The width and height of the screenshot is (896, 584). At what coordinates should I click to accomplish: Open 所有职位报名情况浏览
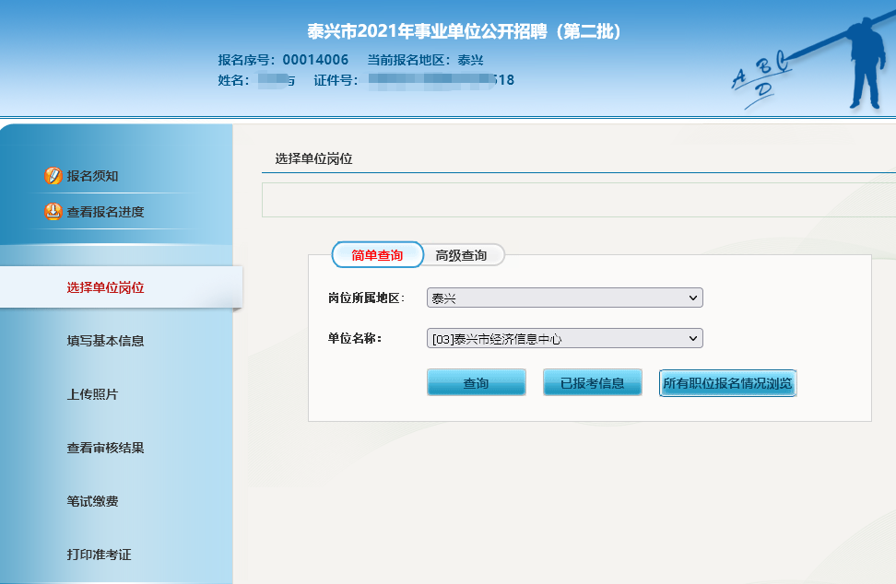tap(727, 383)
